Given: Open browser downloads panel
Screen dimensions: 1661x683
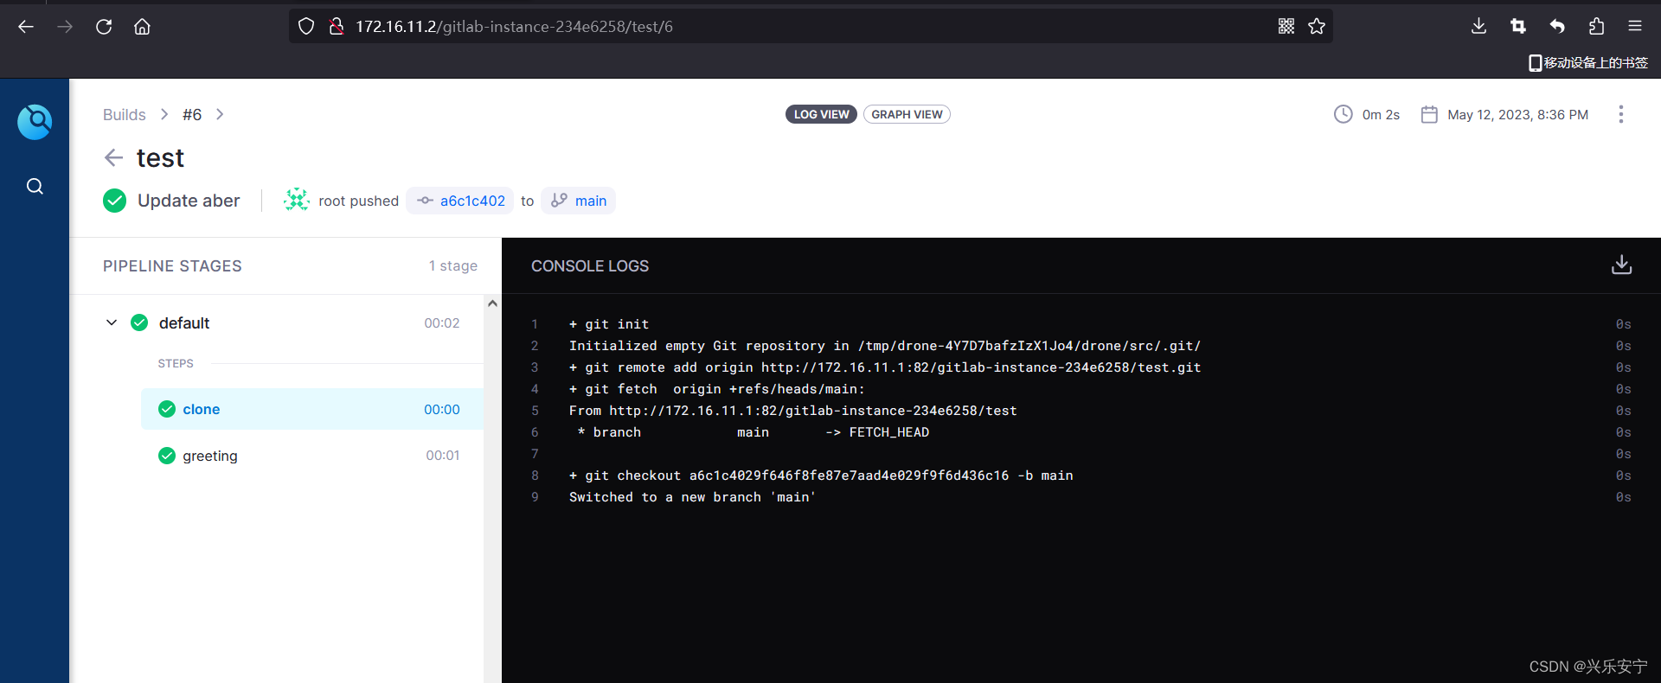Looking at the screenshot, I should [x=1479, y=26].
